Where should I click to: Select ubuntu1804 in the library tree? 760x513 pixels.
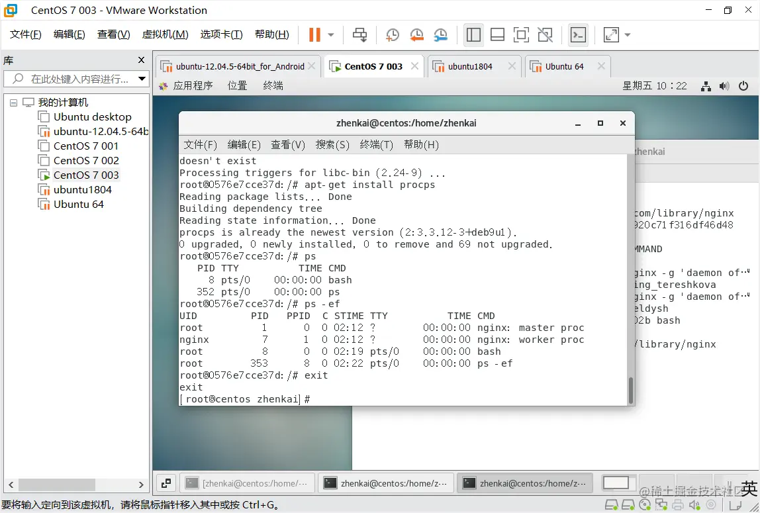[x=75, y=189]
